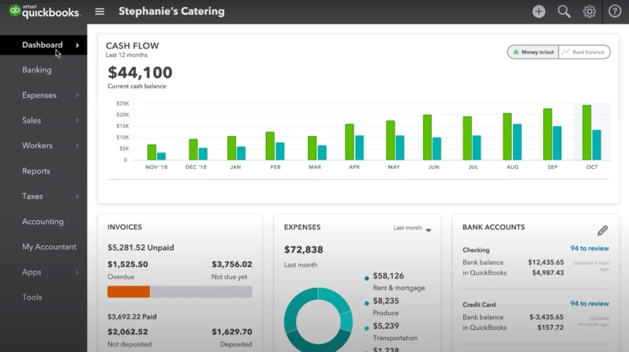This screenshot has width=629, height=352.
Task: Click the $3,692.22 Paid invoices total
Action: (x=132, y=316)
